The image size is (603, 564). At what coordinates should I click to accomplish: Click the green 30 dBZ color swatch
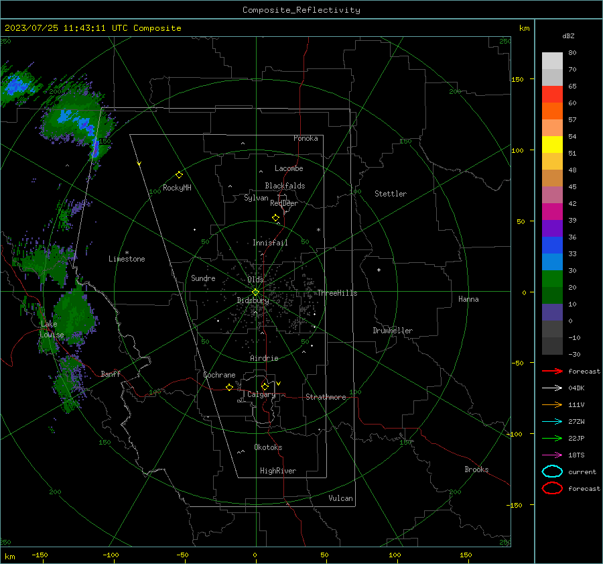pos(552,278)
